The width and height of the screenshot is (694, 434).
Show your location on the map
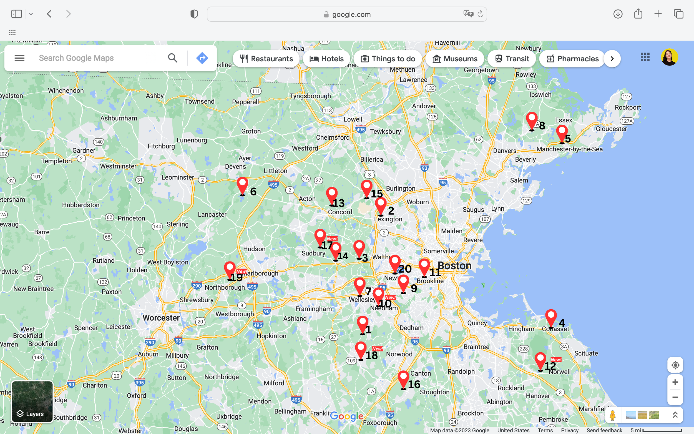click(675, 365)
